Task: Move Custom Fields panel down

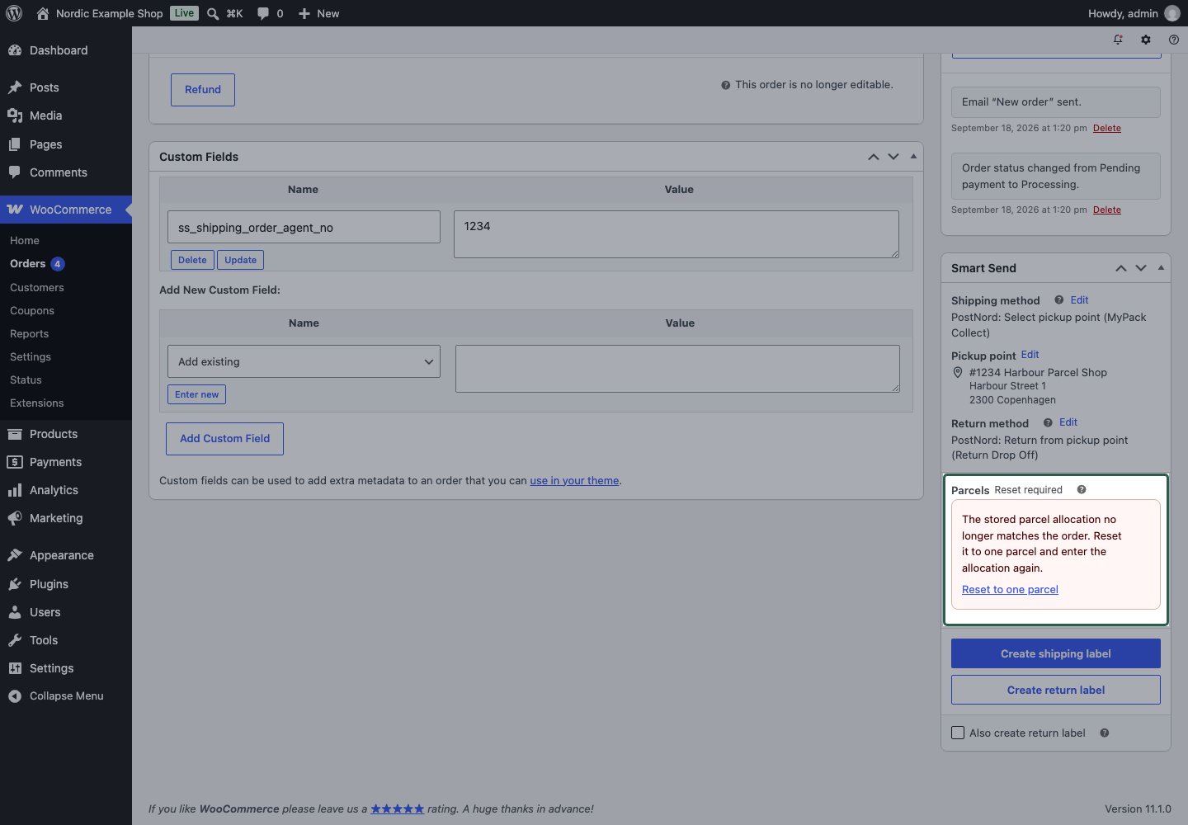Action: (893, 157)
